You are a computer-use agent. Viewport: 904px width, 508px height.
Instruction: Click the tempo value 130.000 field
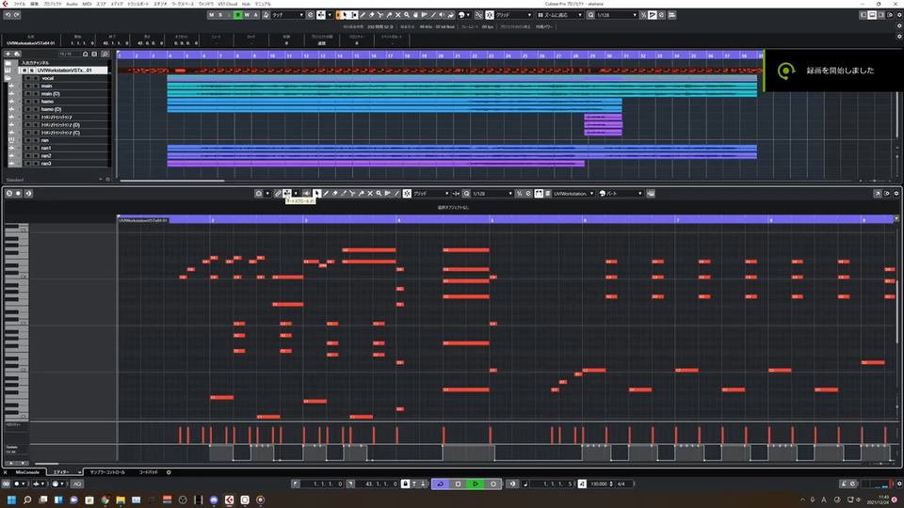pyautogui.click(x=601, y=484)
